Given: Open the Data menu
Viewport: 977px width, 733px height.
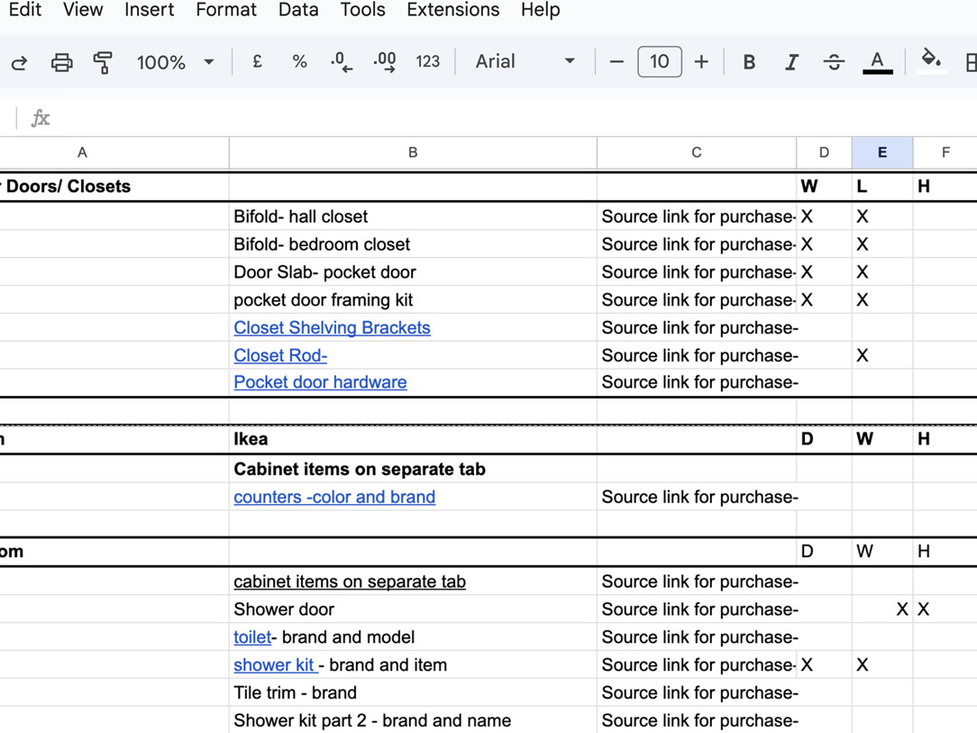Looking at the screenshot, I should click(298, 9).
